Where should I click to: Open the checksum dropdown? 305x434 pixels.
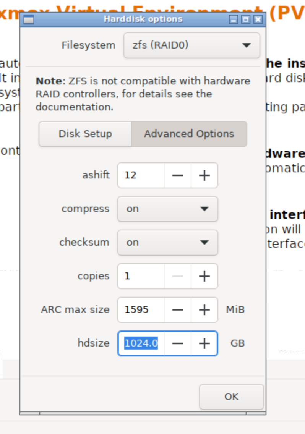(168, 243)
